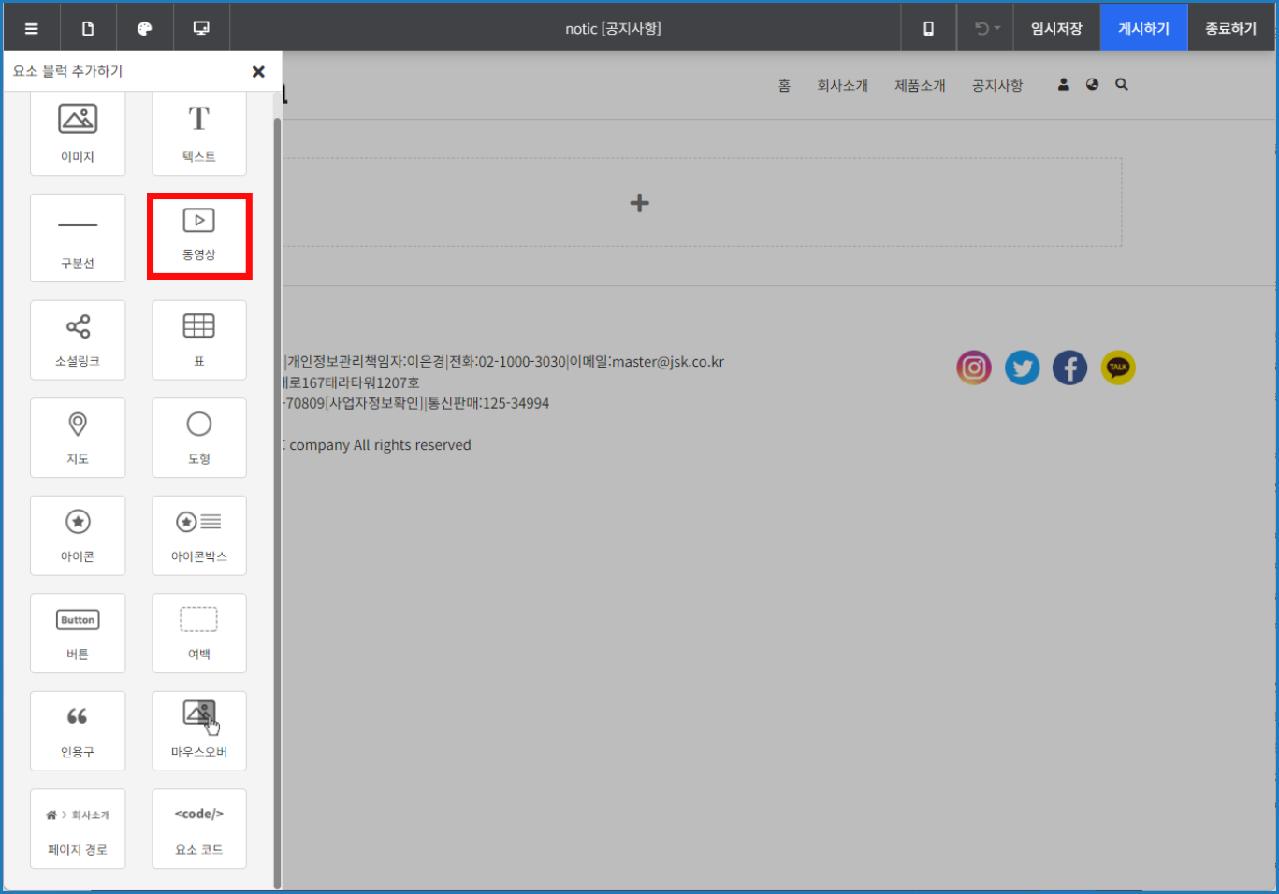Insert a 텍스트 text block

pyautogui.click(x=199, y=132)
